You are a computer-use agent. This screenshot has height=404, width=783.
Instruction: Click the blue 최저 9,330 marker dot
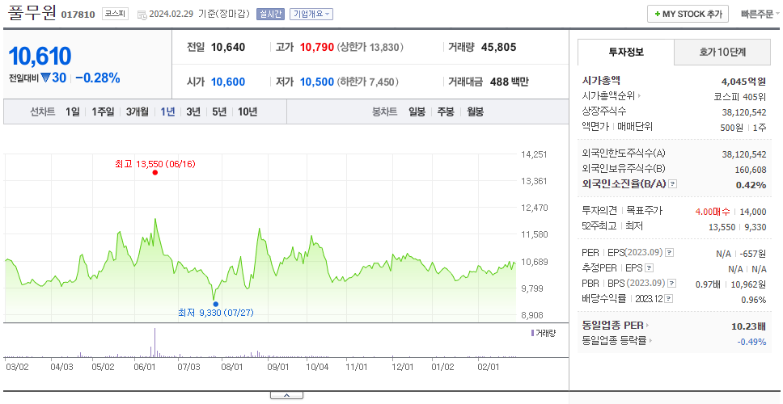pos(215,305)
